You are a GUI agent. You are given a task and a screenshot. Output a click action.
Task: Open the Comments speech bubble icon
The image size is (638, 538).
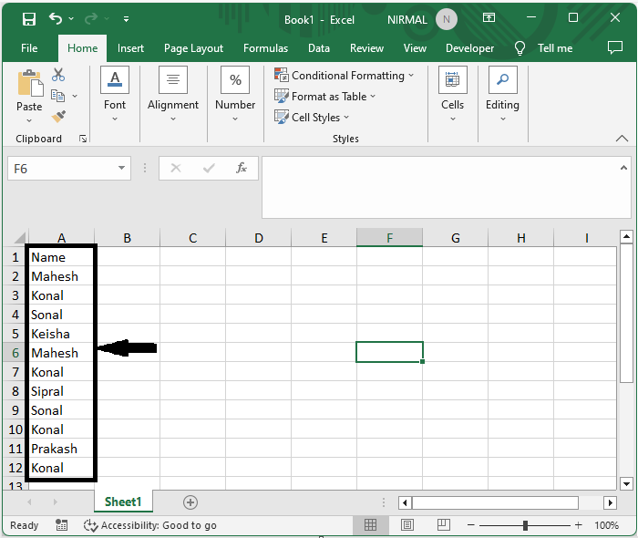point(615,47)
